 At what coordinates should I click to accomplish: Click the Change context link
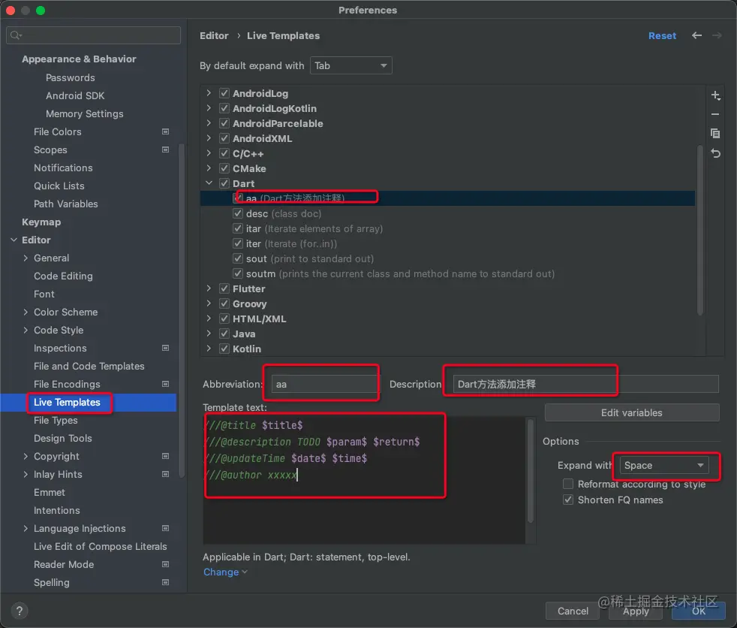pyautogui.click(x=221, y=572)
